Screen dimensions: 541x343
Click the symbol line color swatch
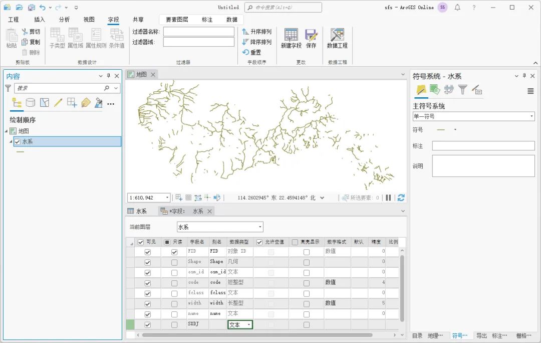click(x=441, y=129)
